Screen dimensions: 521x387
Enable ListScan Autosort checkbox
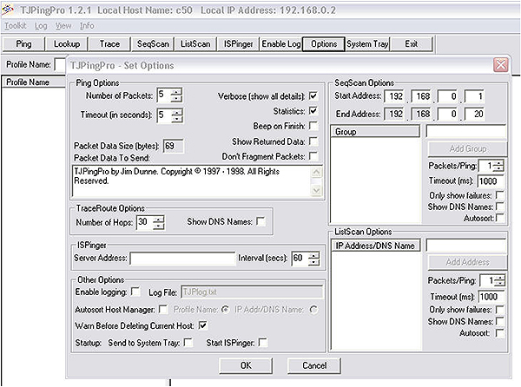point(499,332)
